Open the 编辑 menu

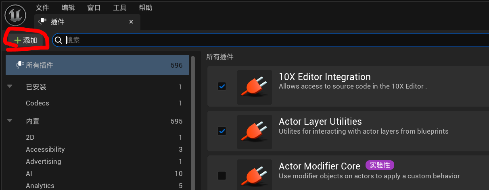click(68, 8)
